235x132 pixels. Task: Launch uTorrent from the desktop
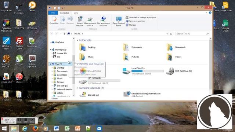coord(19,60)
